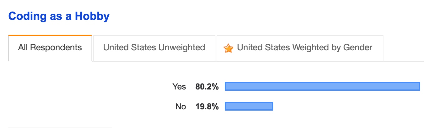Click the Coding as a Hobby heading
This screenshot has height=128, width=432.
coord(59,16)
